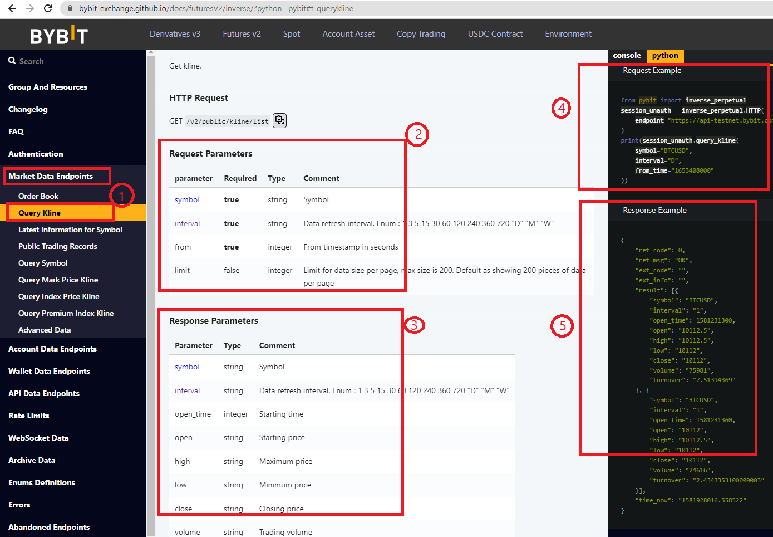The height and width of the screenshot is (537, 773).
Task: Open the Changelog section
Action: pos(28,109)
